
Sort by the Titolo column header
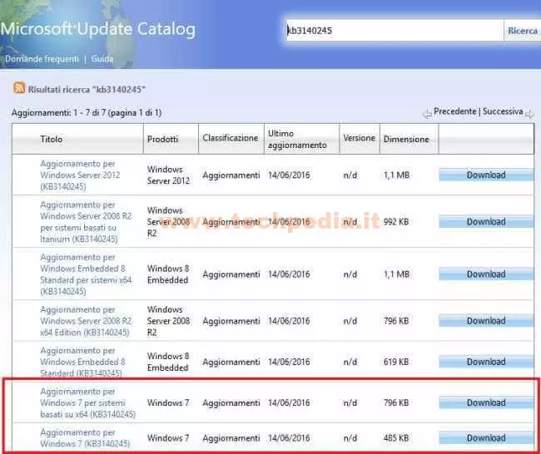pyautogui.click(x=52, y=139)
